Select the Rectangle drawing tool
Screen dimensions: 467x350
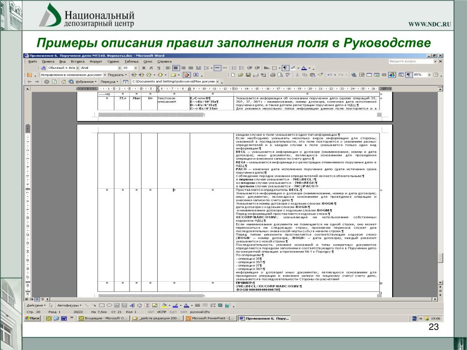click(102, 305)
